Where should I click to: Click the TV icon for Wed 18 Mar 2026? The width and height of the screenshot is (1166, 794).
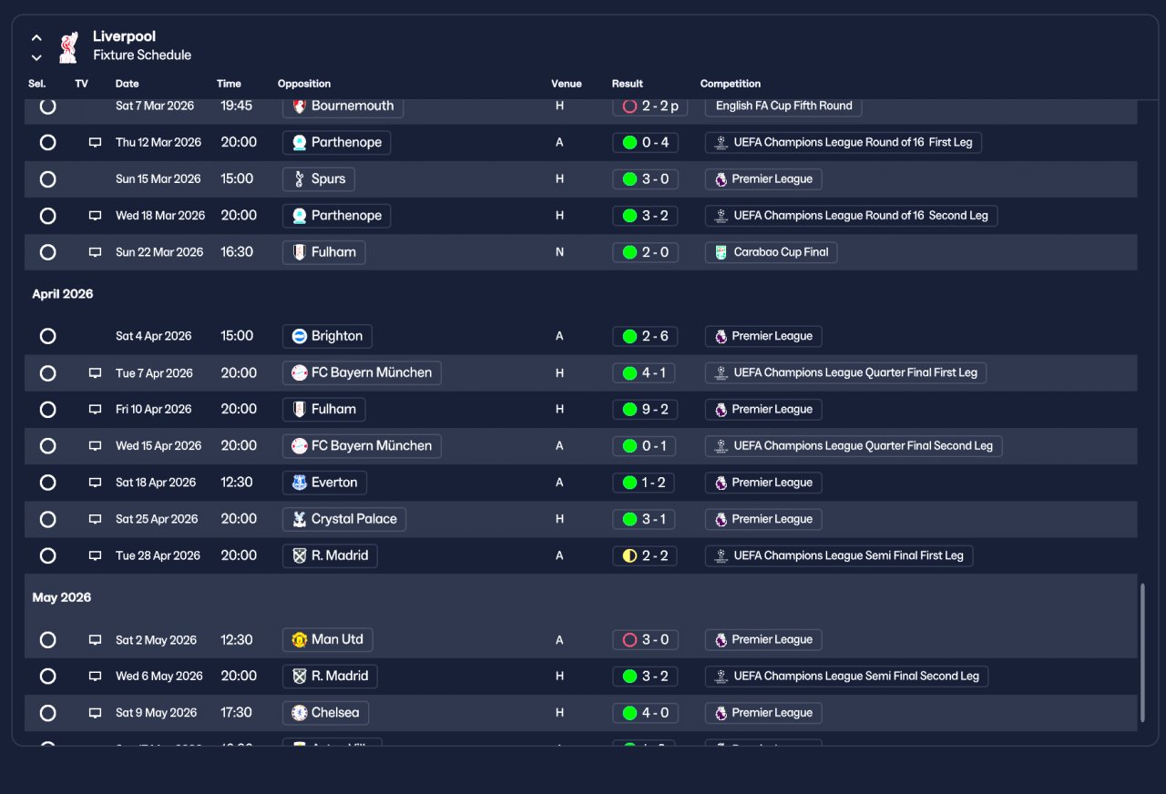point(95,216)
